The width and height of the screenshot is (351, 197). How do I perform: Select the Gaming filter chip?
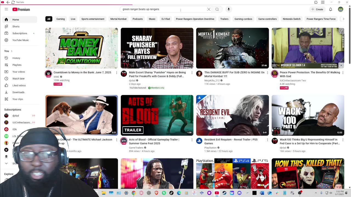tap(60, 19)
